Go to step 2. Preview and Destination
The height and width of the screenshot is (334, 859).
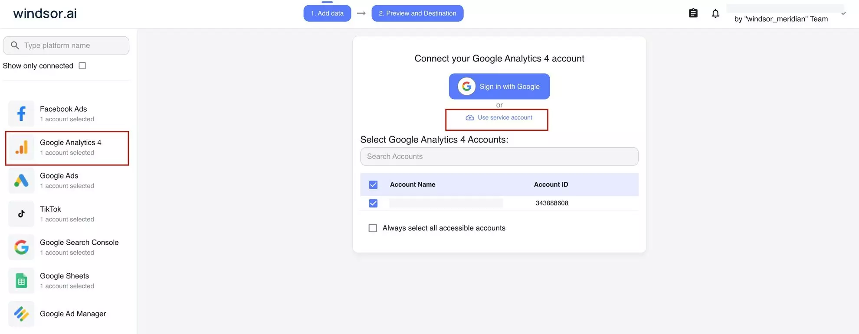417,13
